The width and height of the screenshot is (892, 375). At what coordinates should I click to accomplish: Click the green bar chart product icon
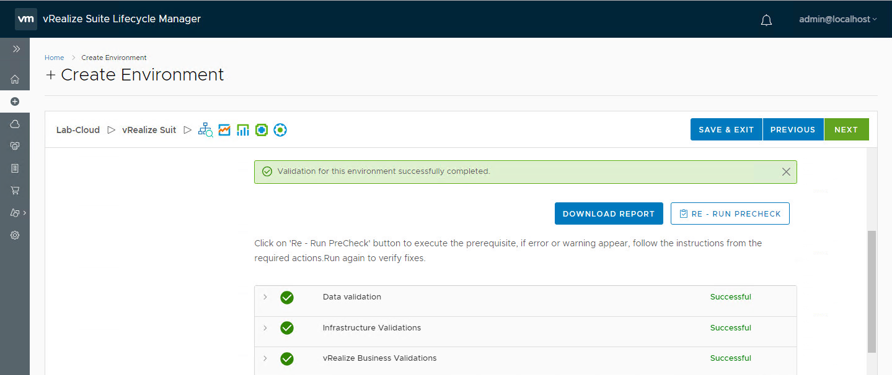pyautogui.click(x=243, y=130)
